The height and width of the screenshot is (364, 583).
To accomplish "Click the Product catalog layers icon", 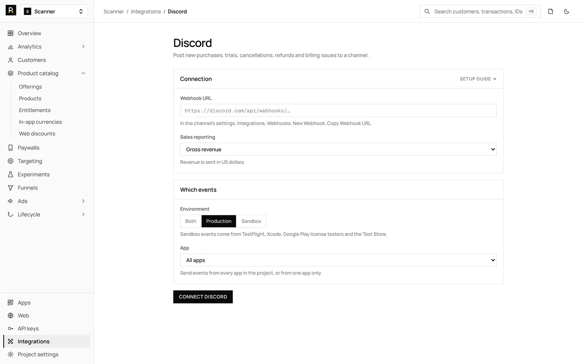I will [x=10, y=73].
